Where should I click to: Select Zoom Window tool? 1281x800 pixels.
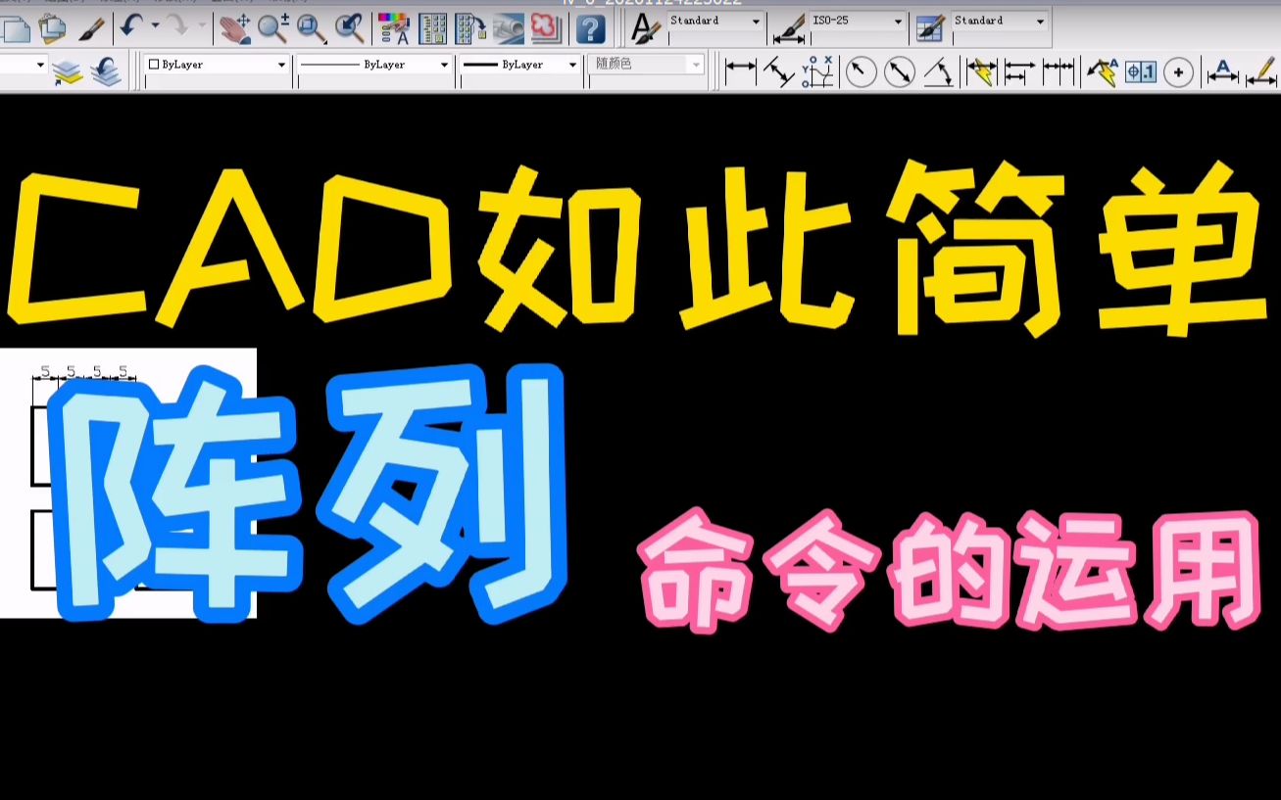[312, 29]
